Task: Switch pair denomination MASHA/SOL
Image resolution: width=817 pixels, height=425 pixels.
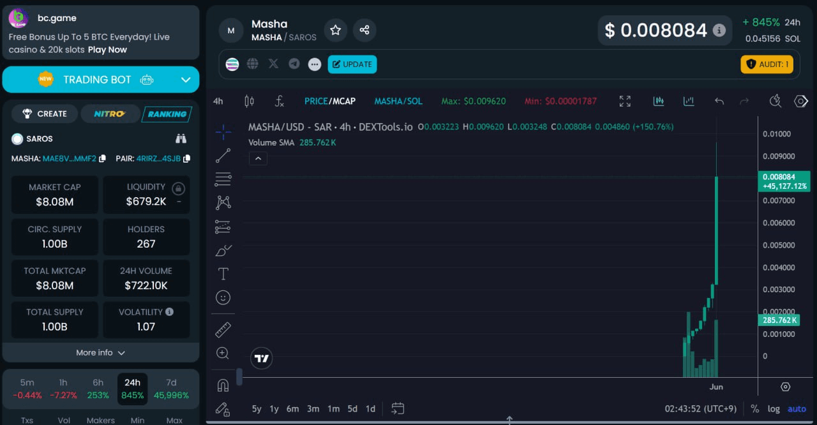Action: coord(398,101)
